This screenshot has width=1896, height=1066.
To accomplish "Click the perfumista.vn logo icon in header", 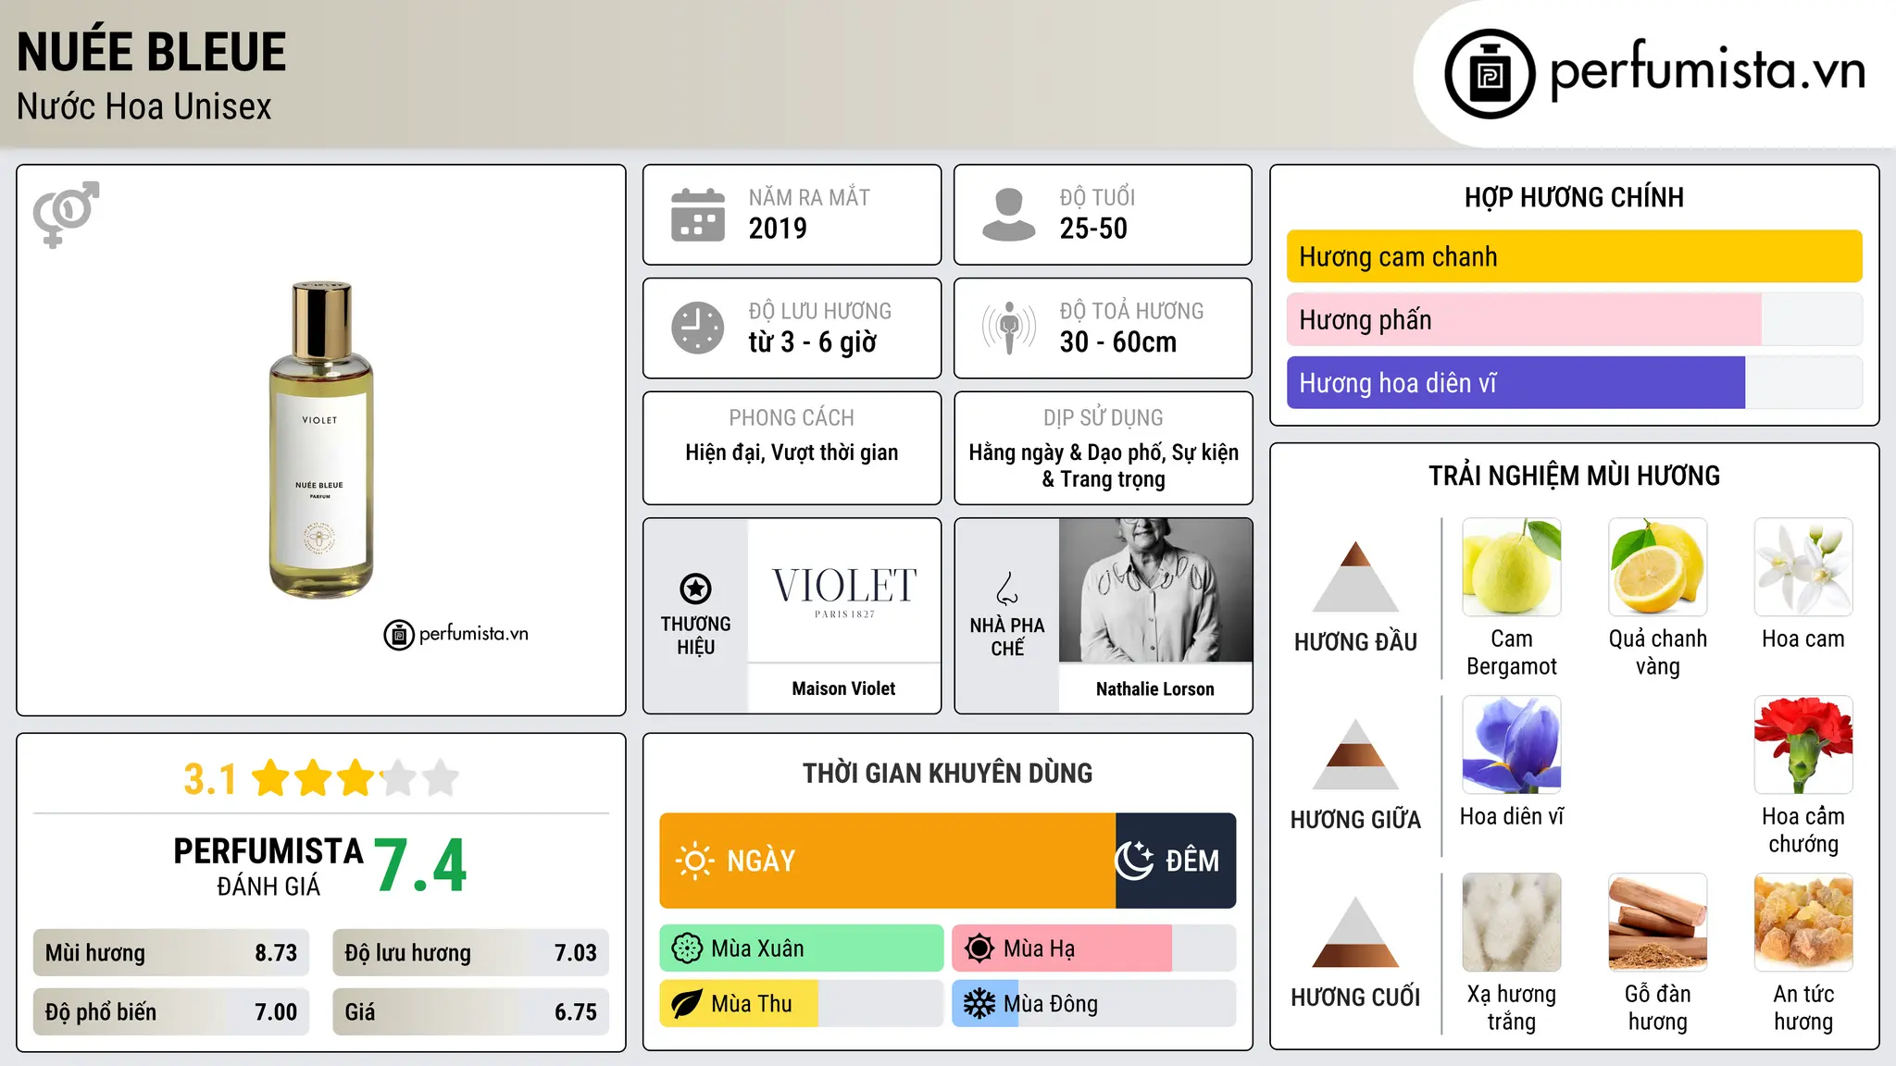I will [x=1490, y=74].
